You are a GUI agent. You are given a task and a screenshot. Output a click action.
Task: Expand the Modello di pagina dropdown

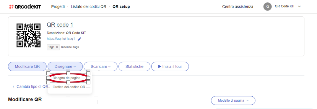(x=233, y=101)
